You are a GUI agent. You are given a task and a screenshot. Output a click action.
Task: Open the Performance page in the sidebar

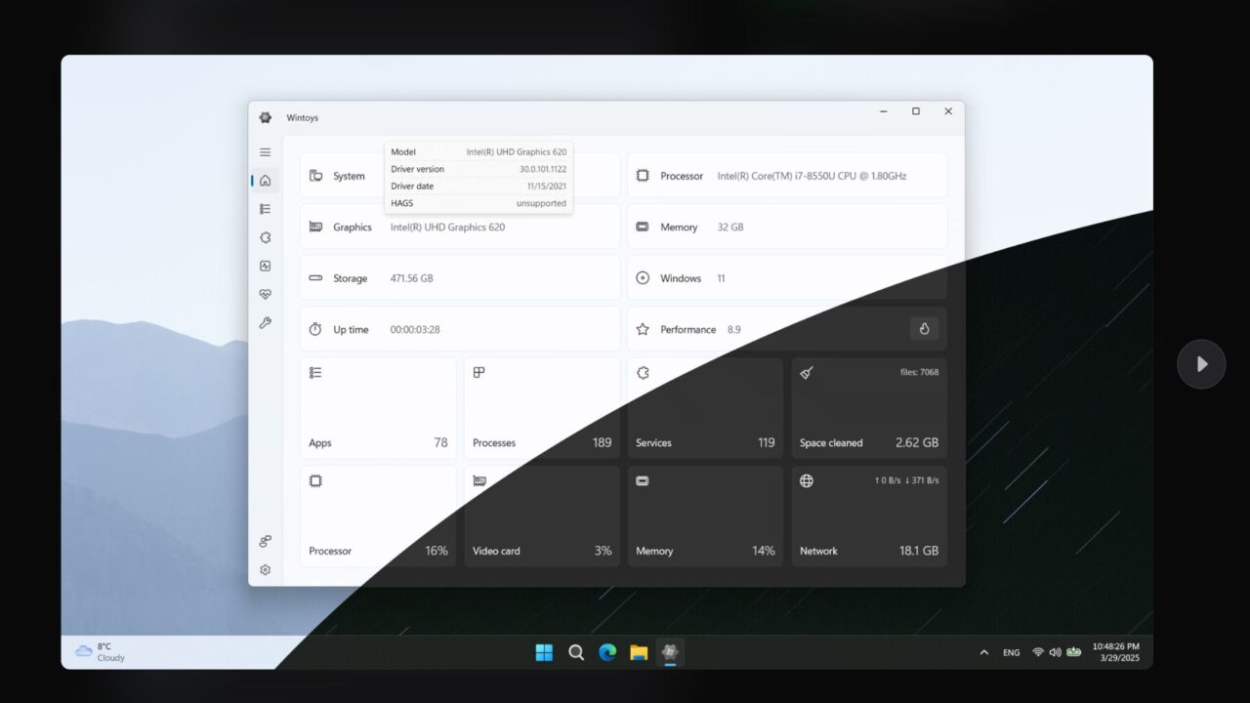coord(265,266)
